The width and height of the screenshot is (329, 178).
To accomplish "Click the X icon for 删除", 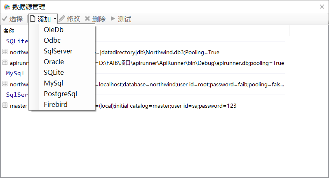I will click(x=87, y=18).
